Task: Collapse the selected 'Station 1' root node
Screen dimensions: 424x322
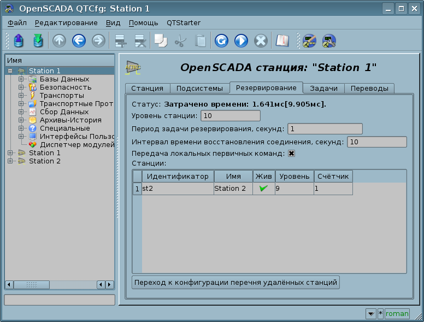Action: [10, 71]
